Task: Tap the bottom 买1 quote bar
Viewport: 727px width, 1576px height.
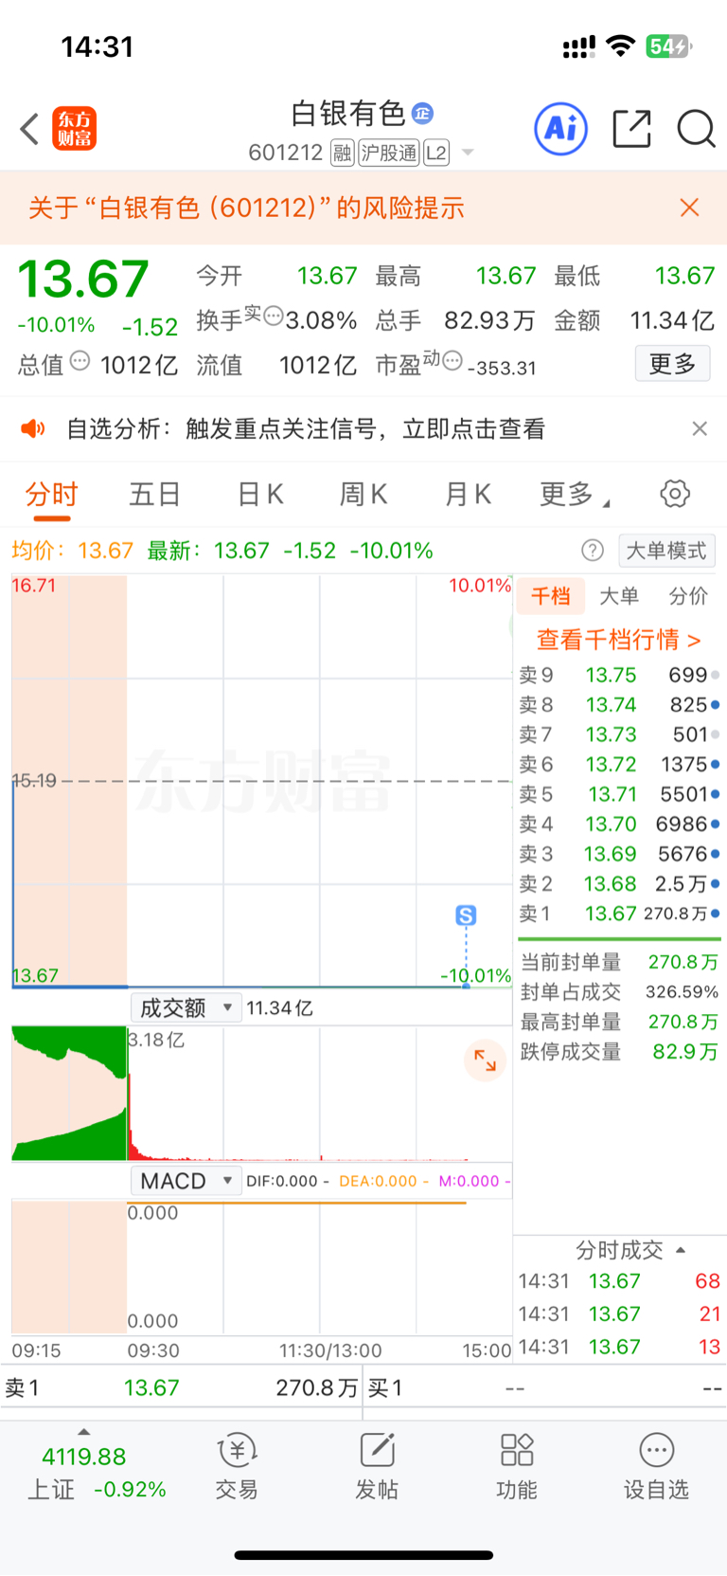Action: (x=545, y=1388)
